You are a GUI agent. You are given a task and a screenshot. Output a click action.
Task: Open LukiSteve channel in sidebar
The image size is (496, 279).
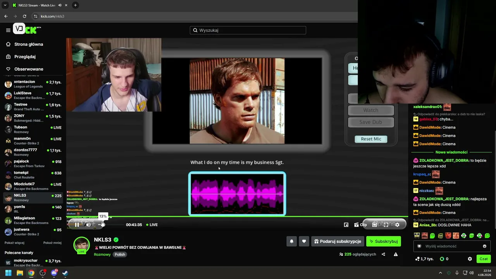(33, 95)
